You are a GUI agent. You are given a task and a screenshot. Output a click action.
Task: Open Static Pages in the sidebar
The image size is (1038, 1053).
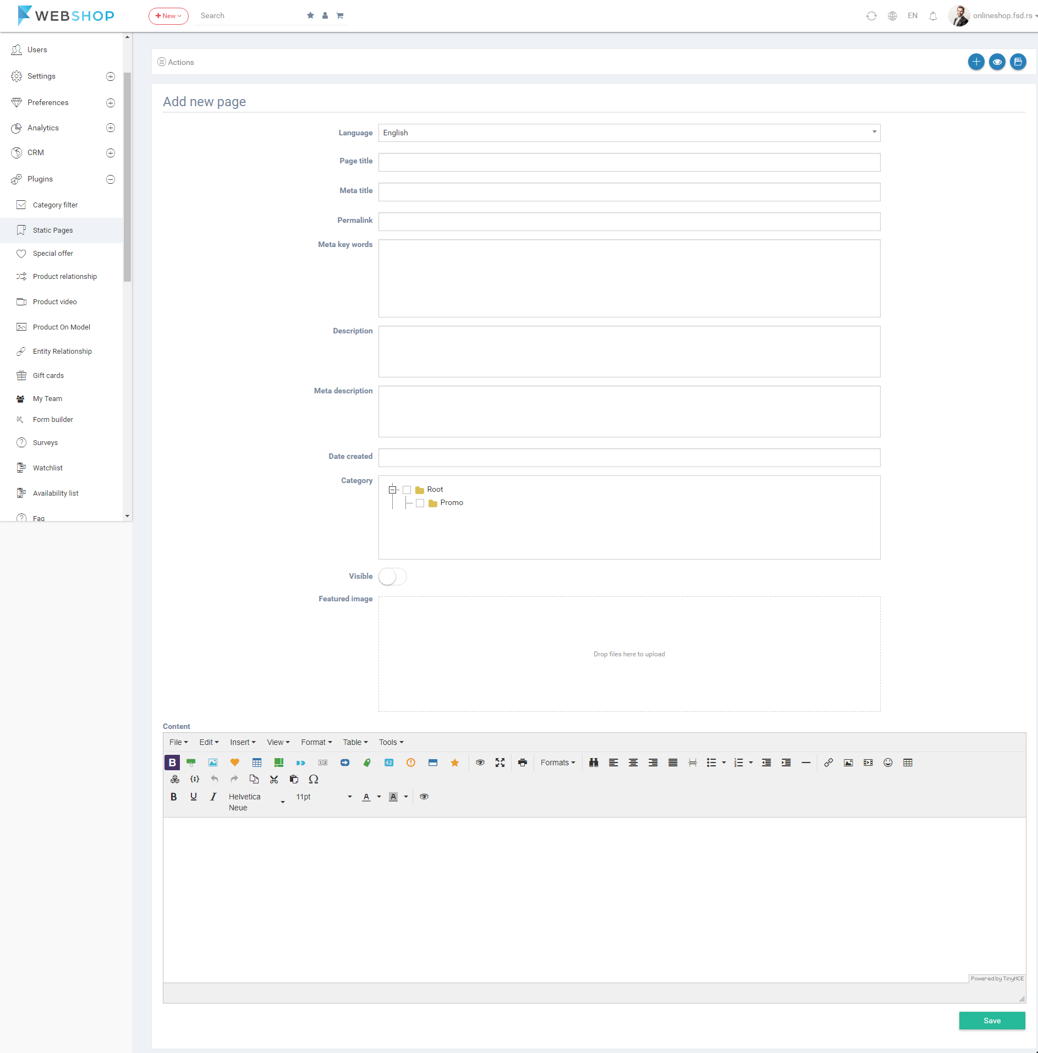pos(62,231)
